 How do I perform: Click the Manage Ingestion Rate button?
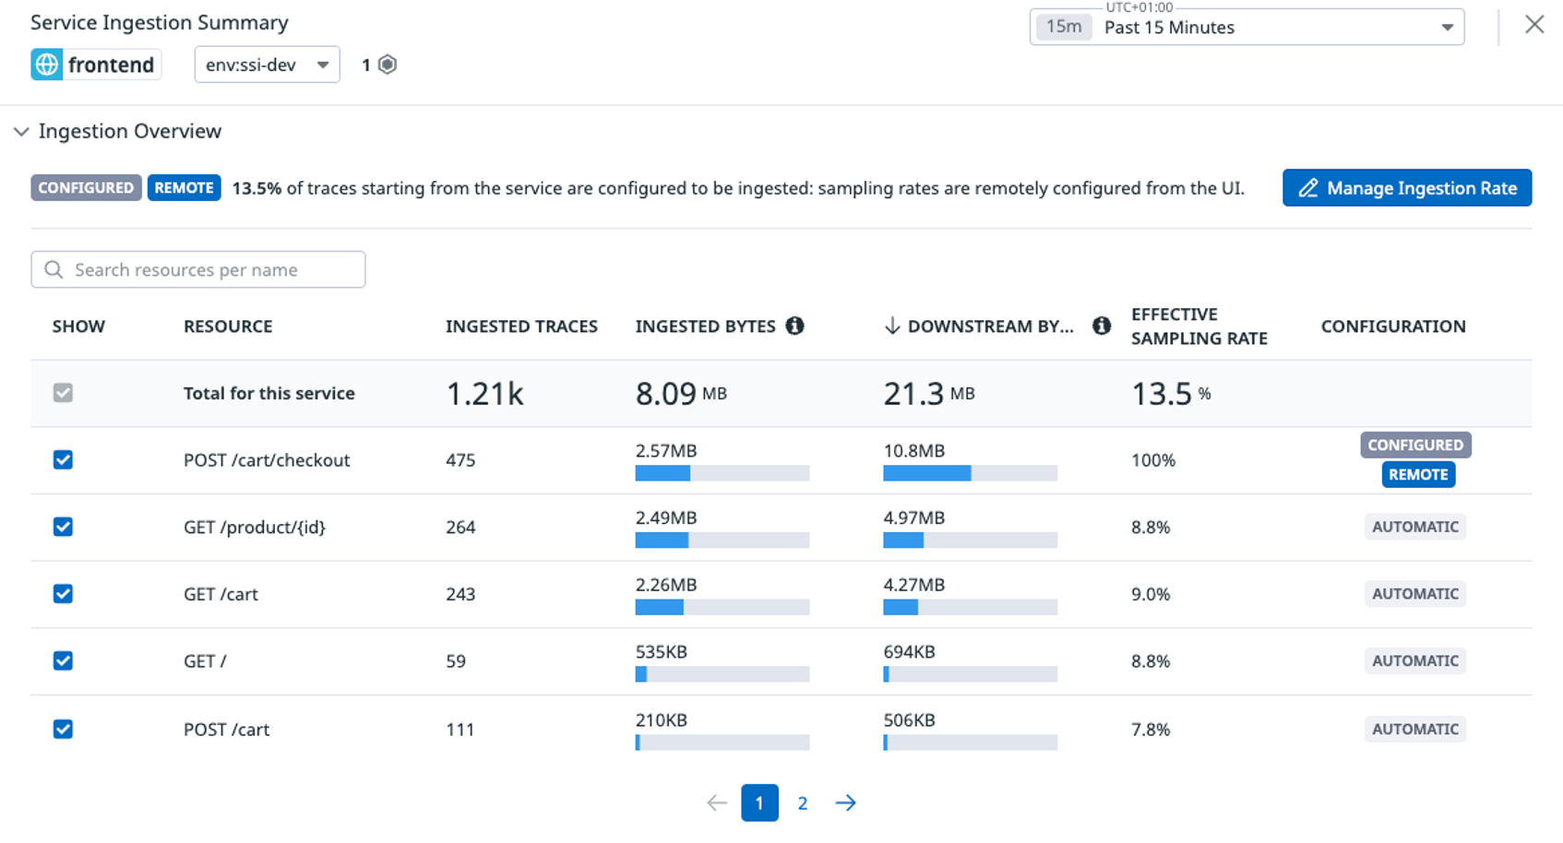pyautogui.click(x=1406, y=188)
